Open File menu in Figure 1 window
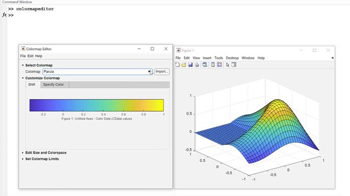Viewport: 350px width, 196px height. click(178, 58)
